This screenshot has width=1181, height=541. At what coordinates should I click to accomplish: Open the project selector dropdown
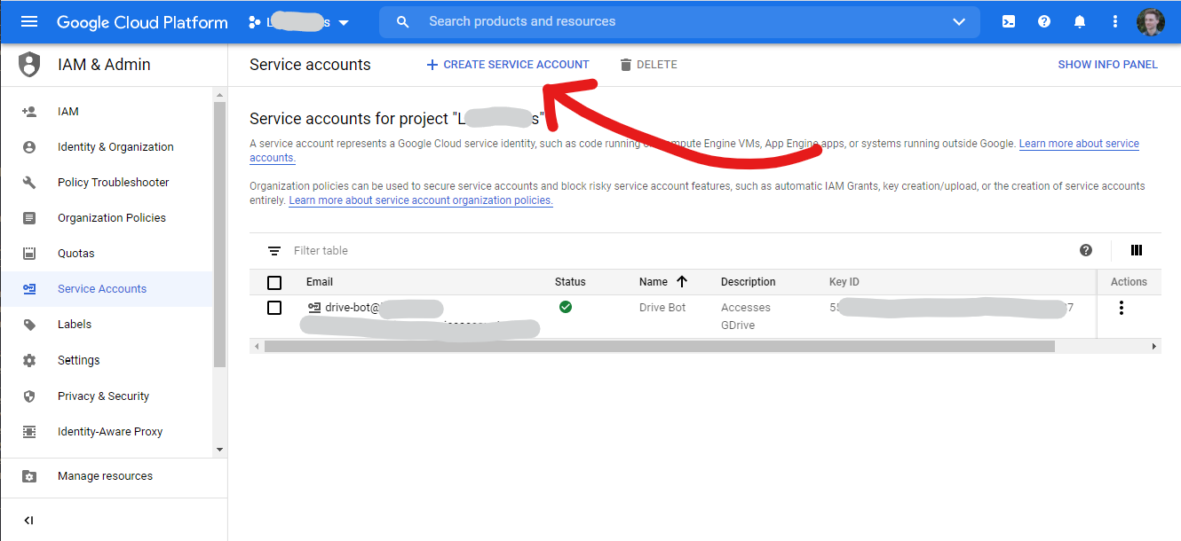(299, 22)
